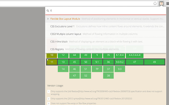Viewport: 169px width, 105px height.
Task: Click the note number 2 badge
Action: 49,99
